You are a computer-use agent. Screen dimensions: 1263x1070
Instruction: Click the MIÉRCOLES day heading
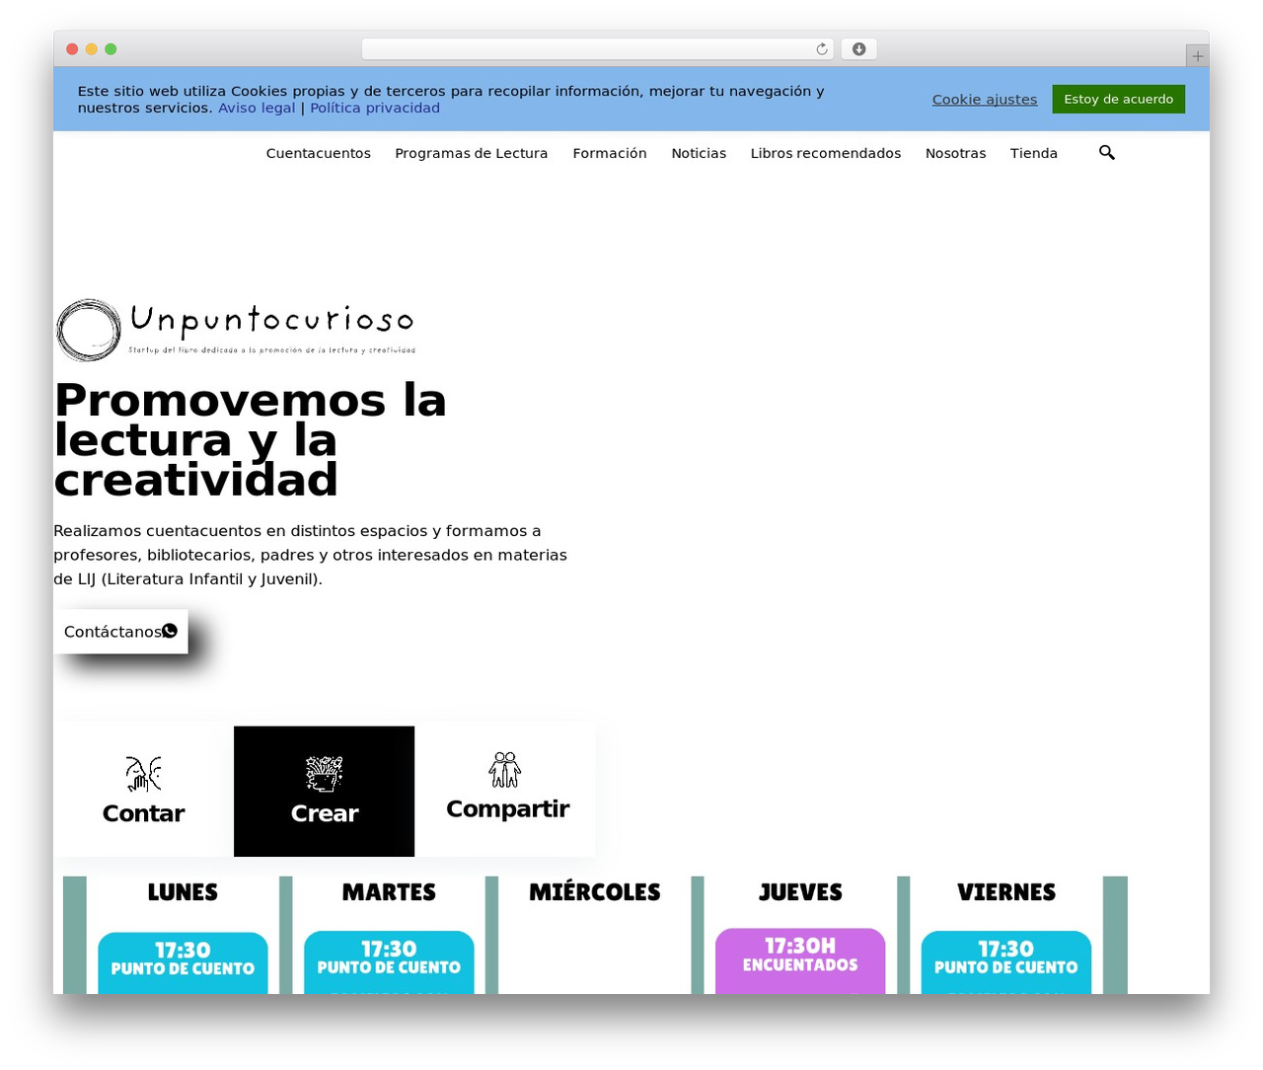[x=595, y=892]
